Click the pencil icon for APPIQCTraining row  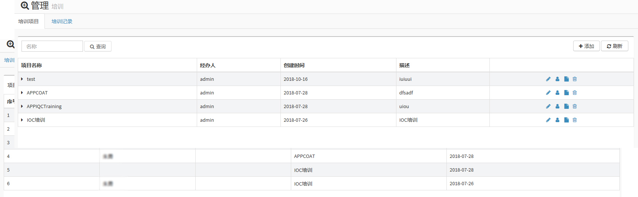pos(548,106)
